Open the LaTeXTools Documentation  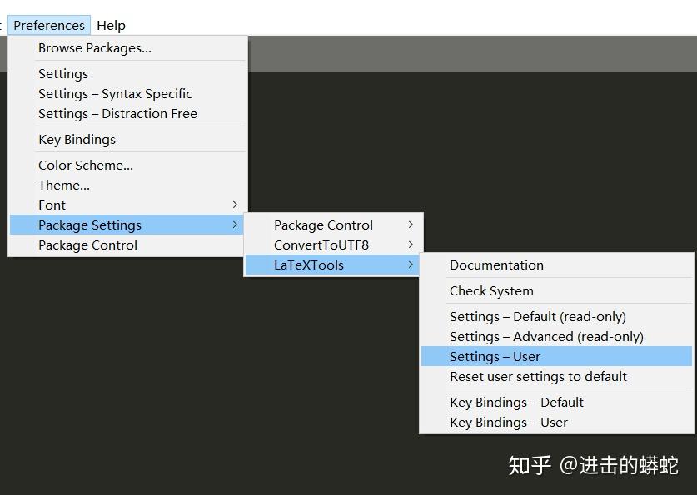pos(496,265)
